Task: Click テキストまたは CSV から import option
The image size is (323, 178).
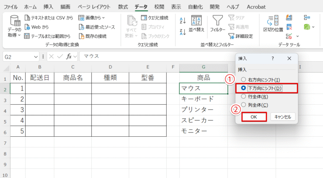Action: [x=48, y=18]
